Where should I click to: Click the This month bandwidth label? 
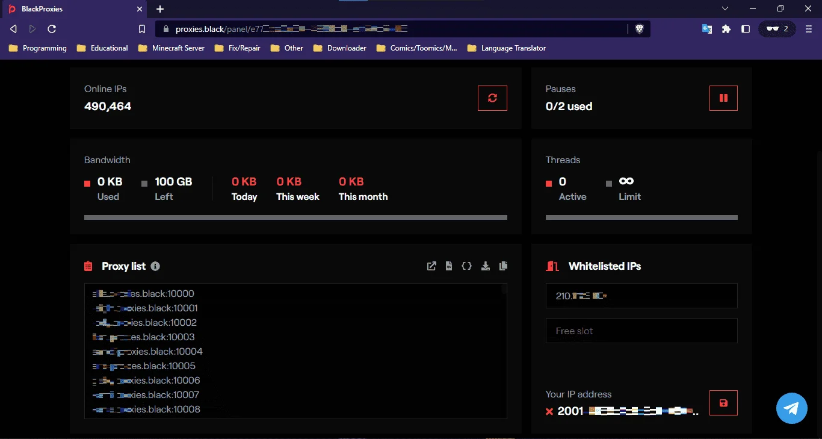pyautogui.click(x=363, y=197)
